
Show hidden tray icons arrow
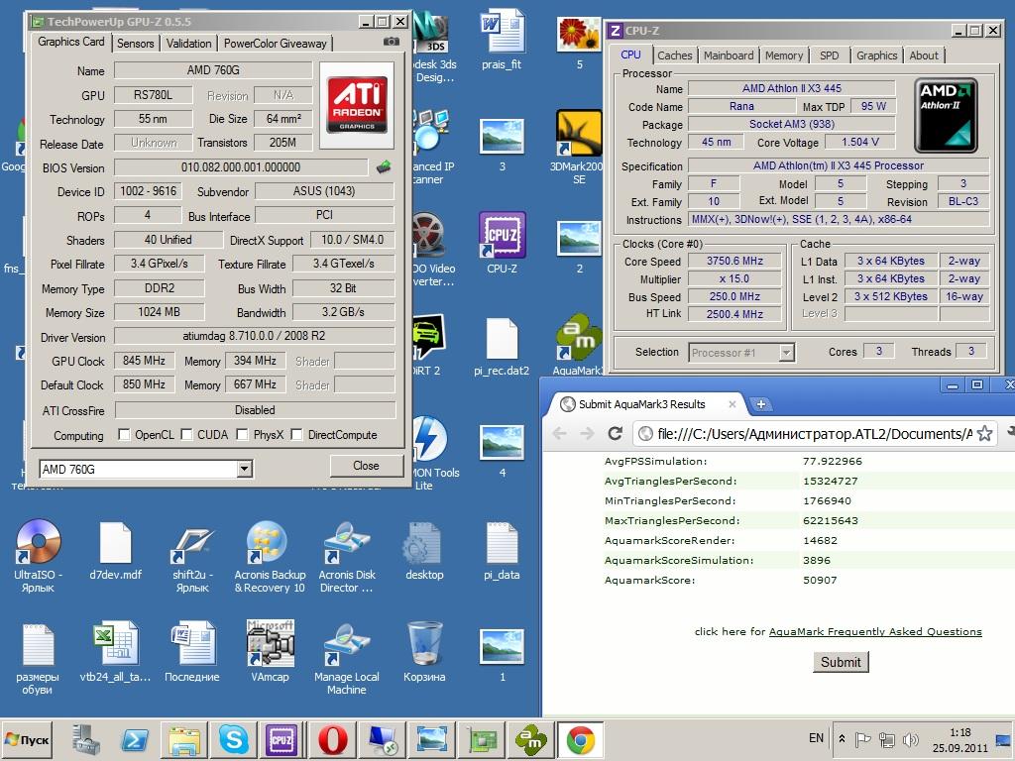coord(842,738)
